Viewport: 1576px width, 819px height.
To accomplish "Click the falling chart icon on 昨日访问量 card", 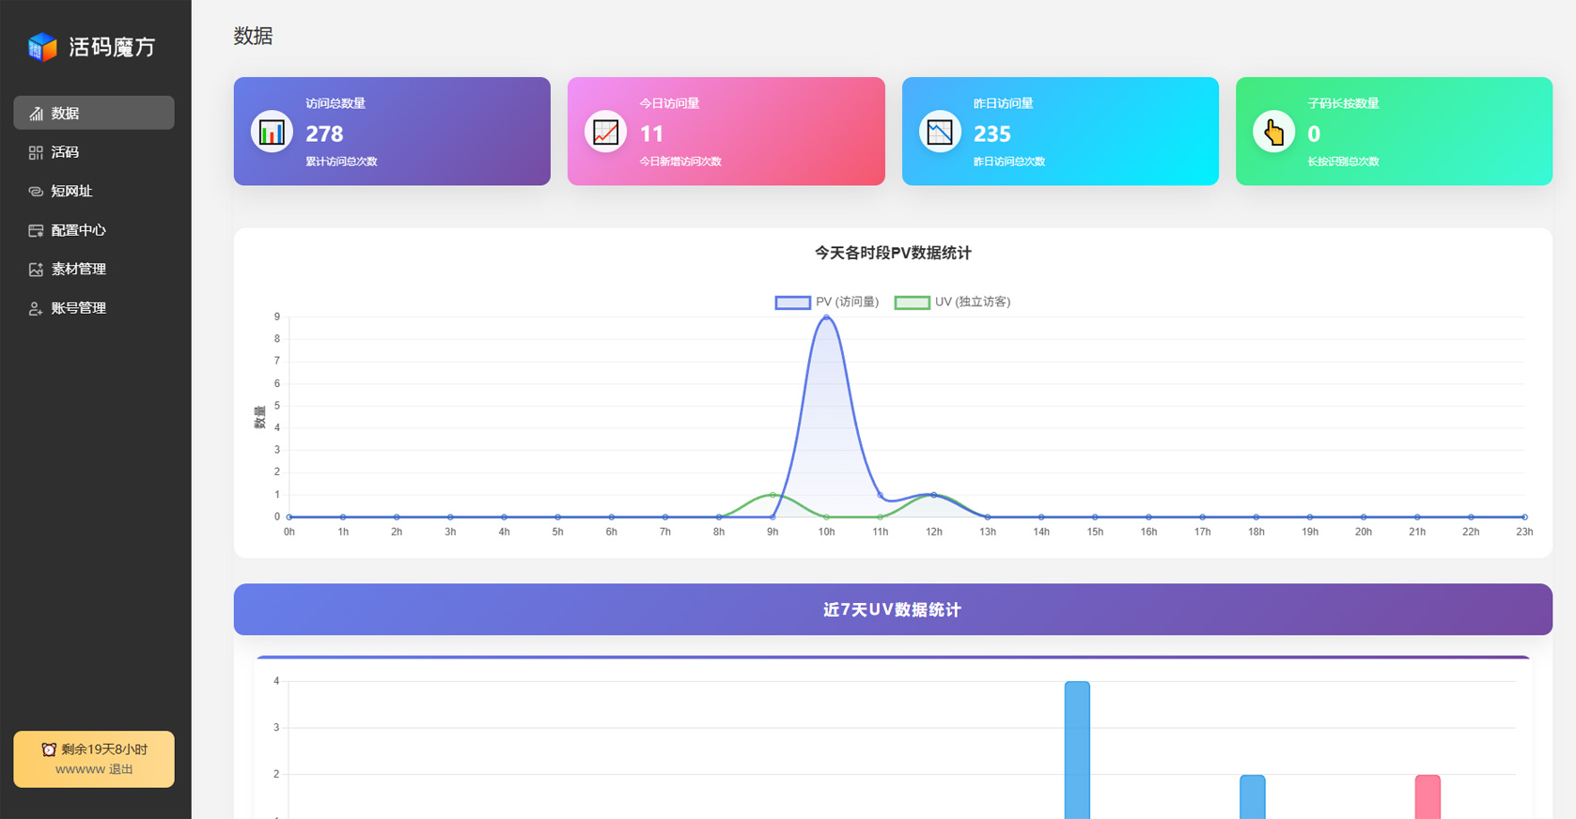I will 940,131.
